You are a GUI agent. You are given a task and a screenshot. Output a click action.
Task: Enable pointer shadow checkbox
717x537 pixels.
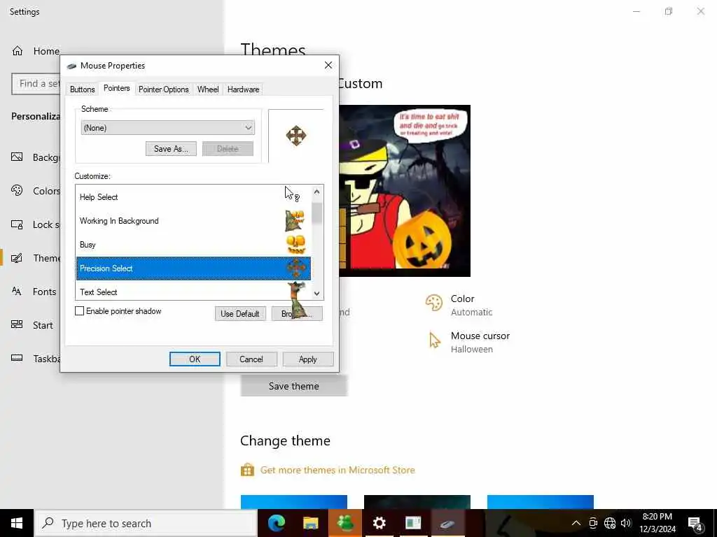pos(80,311)
